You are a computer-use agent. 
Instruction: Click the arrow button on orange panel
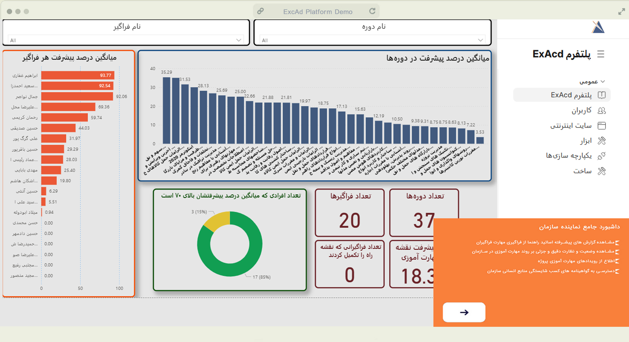point(464,312)
